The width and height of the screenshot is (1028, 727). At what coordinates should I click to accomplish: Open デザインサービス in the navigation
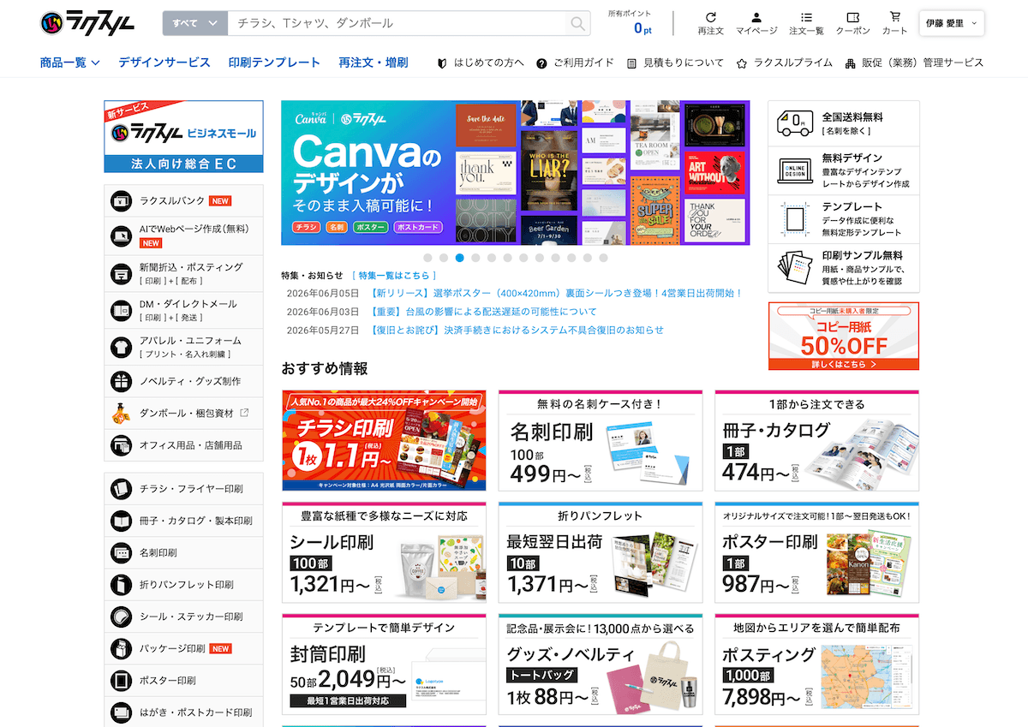coord(164,63)
